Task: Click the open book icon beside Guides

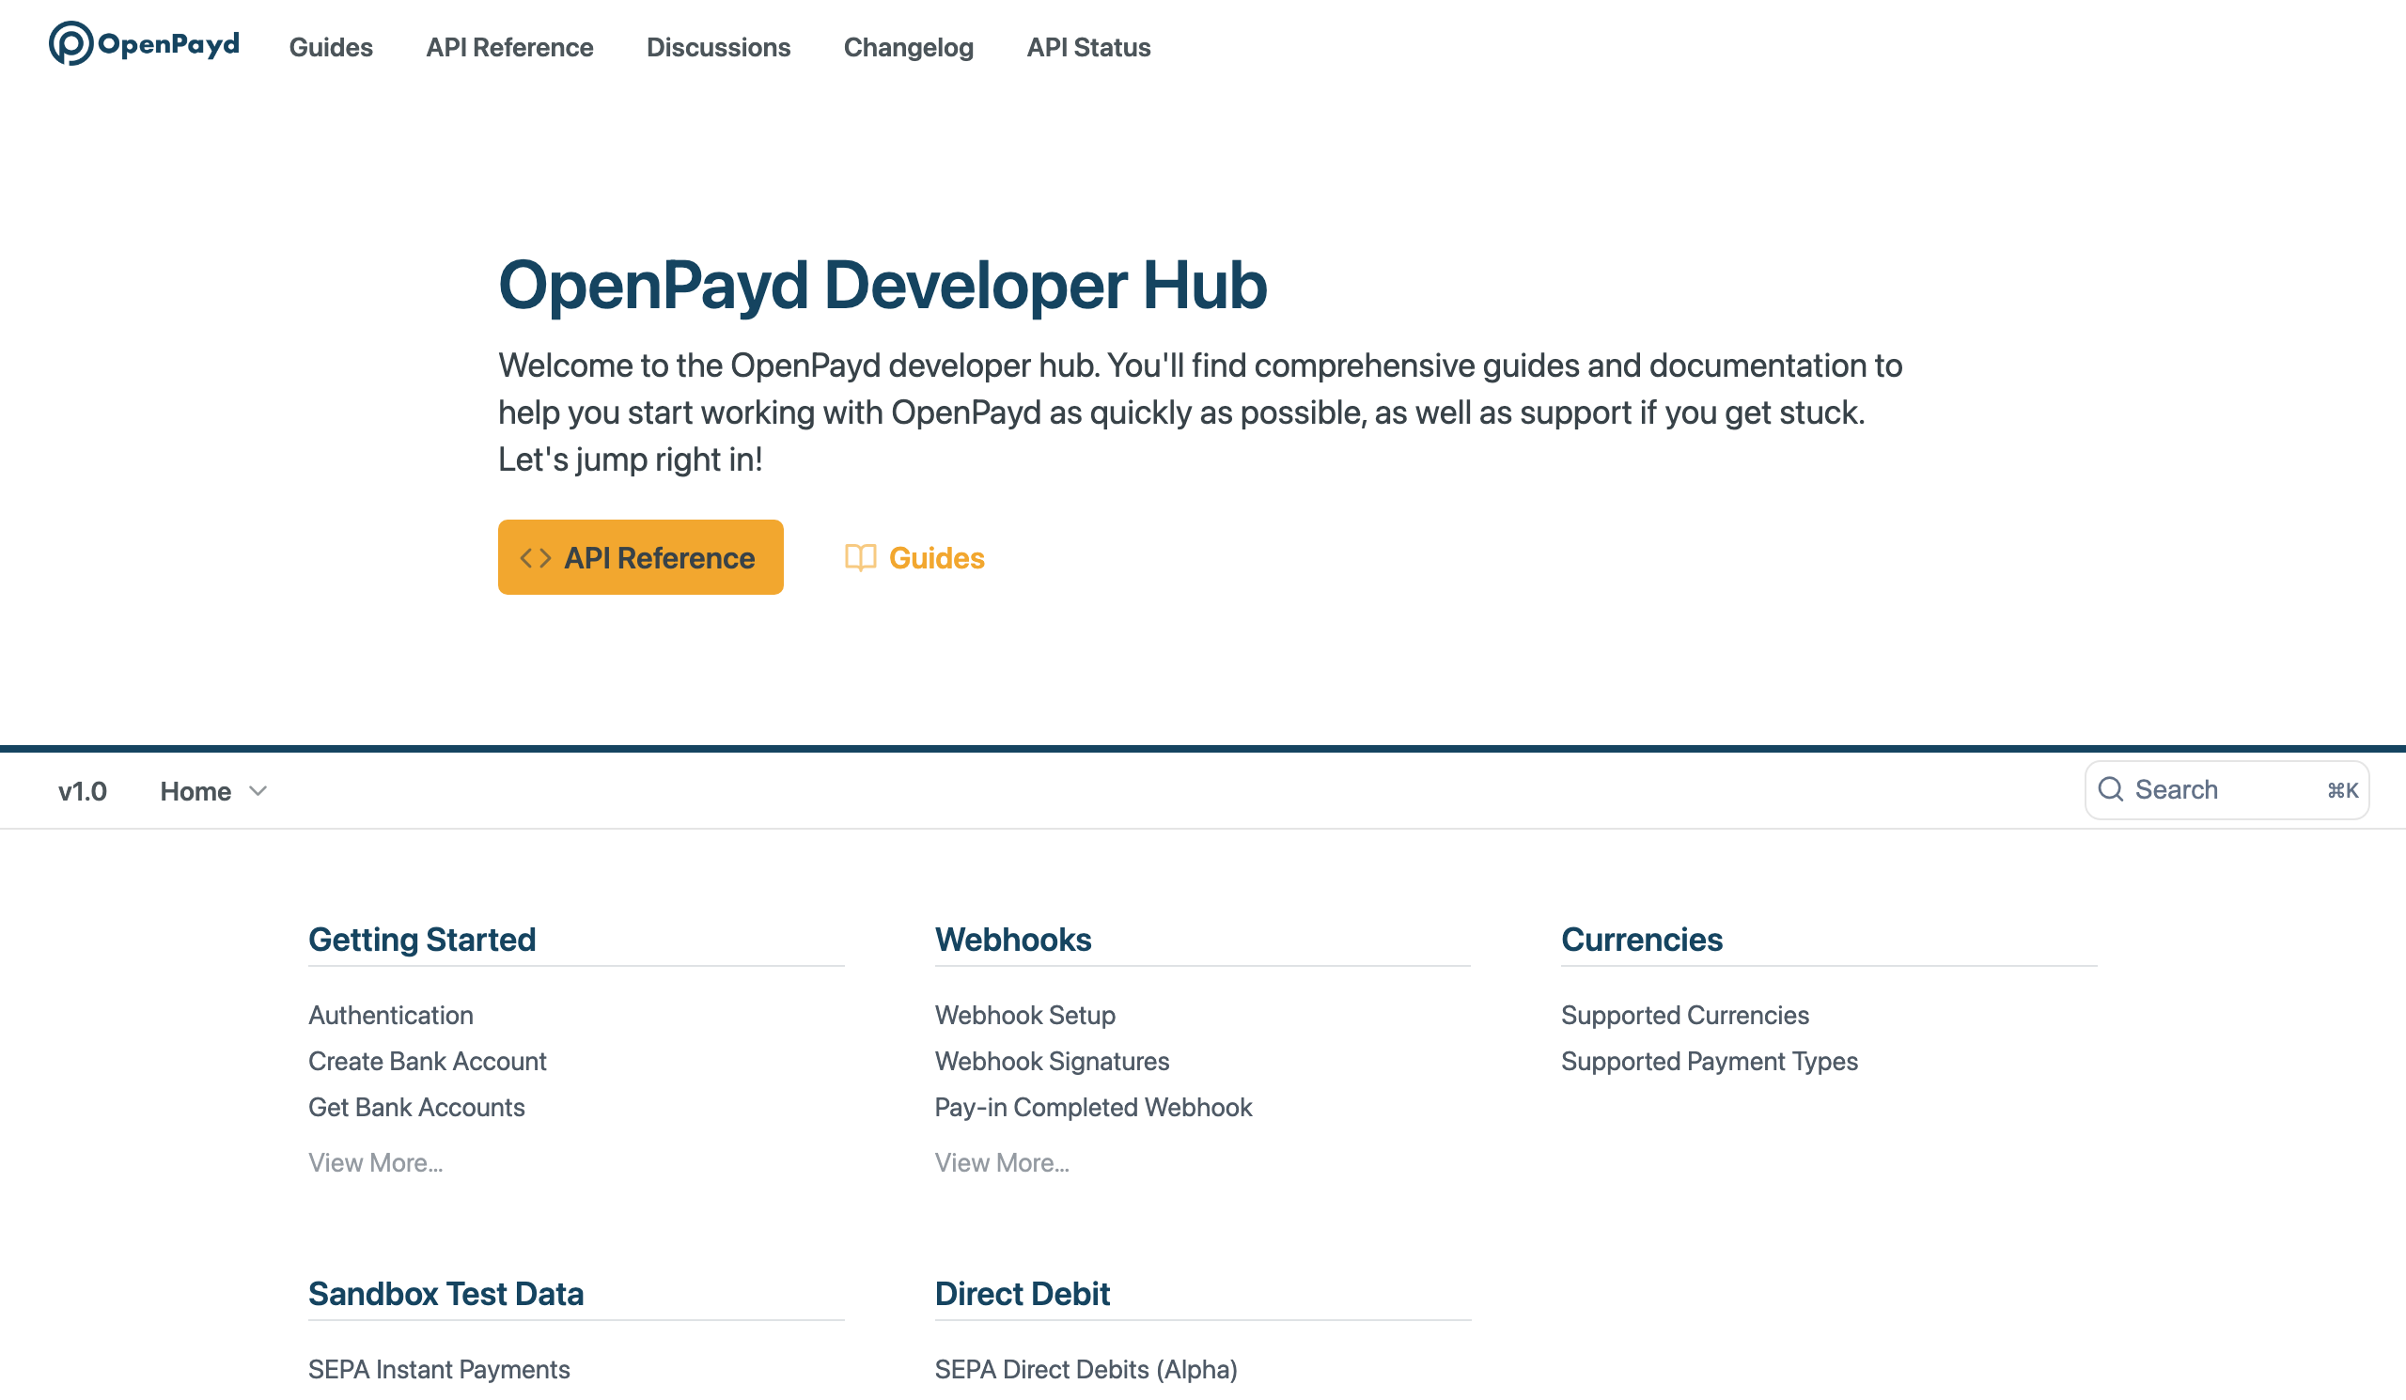Action: click(x=860, y=558)
